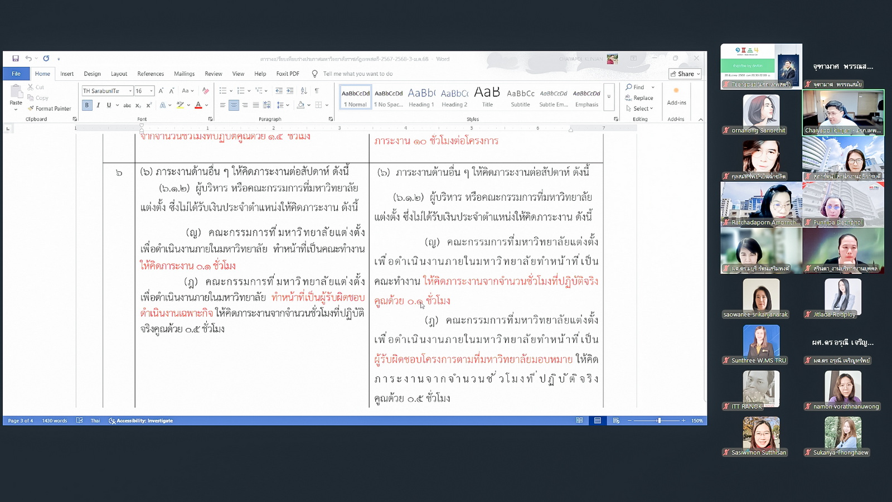
Task: Click the Share button
Action: coord(685,74)
